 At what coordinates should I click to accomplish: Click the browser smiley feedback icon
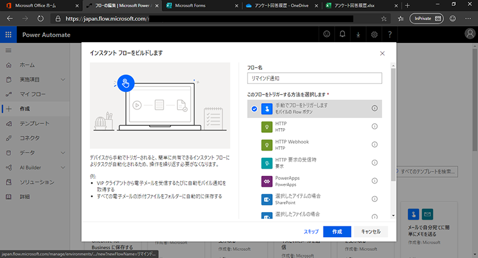[x=453, y=18]
